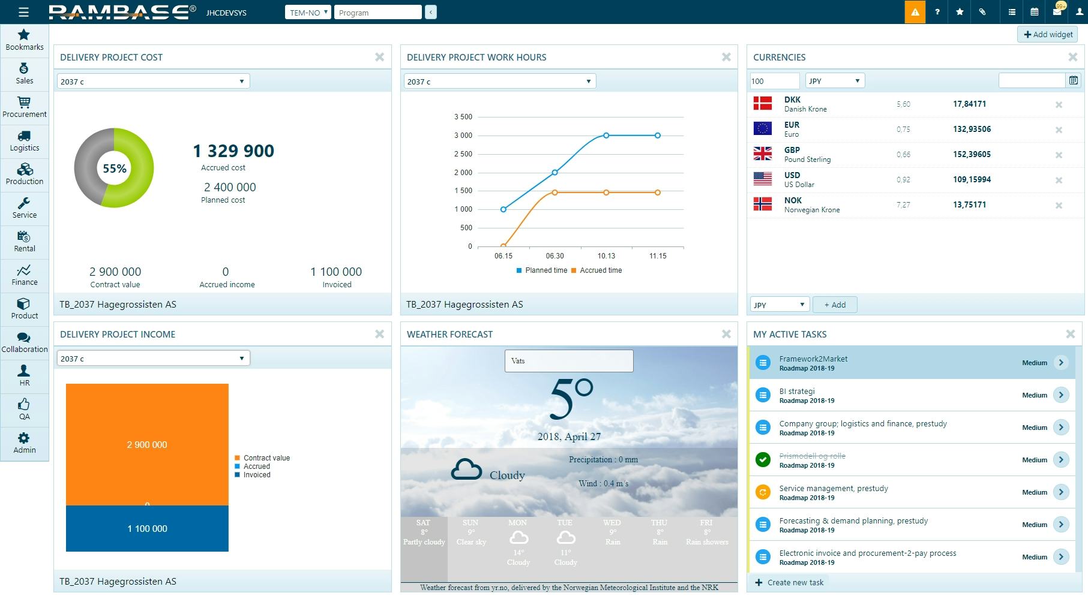Open the Finance module in sidebar

25,275
